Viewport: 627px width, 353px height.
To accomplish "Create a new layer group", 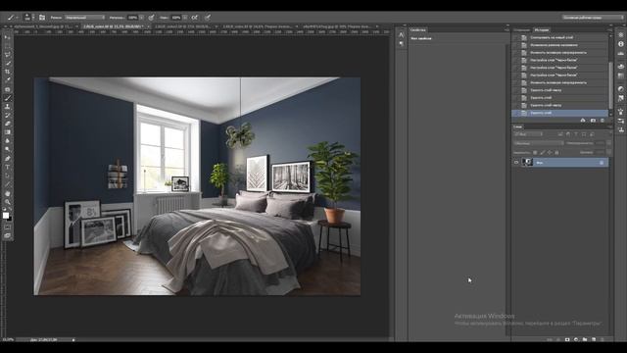I will click(x=585, y=339).
